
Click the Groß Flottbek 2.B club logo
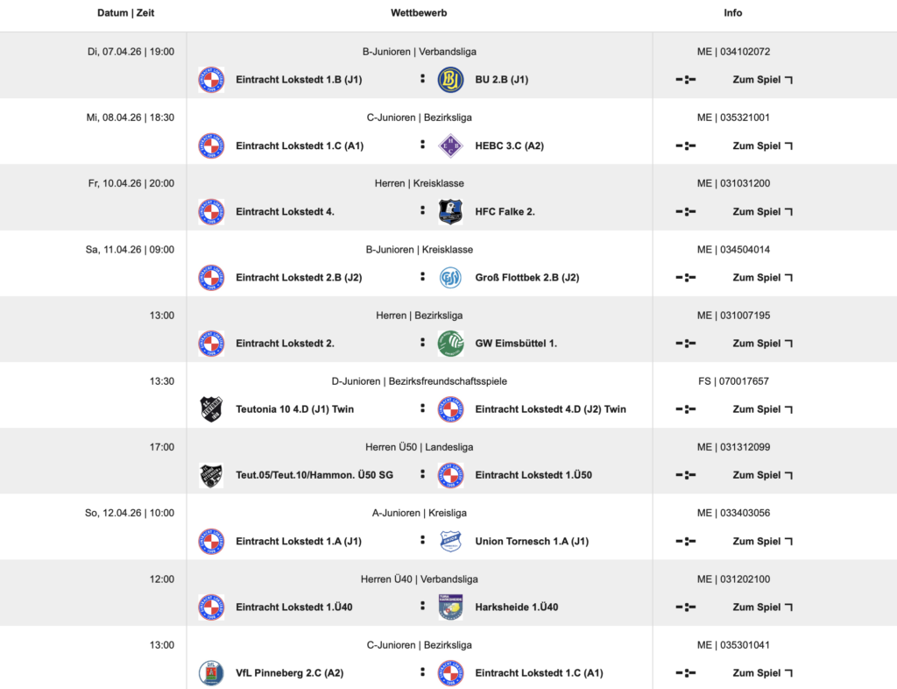click(450, 277)
